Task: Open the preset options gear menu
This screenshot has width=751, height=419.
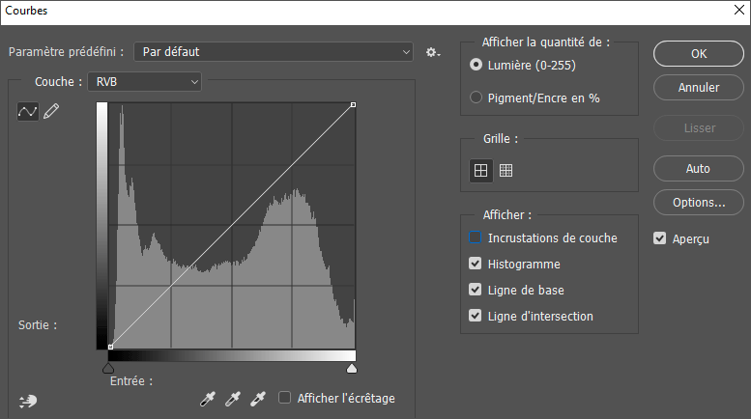Action: point(433,51)
